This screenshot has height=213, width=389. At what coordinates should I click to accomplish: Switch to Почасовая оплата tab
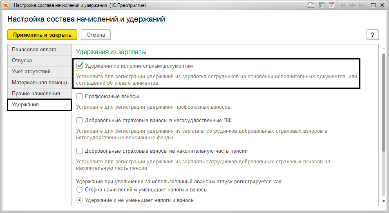point(39,50)
